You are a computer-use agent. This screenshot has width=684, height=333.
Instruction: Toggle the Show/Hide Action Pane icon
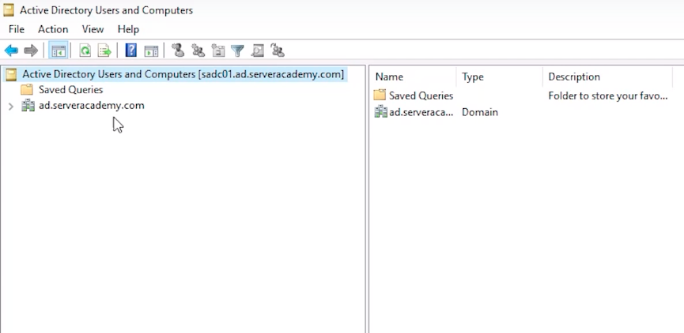[x=151, y=51]
